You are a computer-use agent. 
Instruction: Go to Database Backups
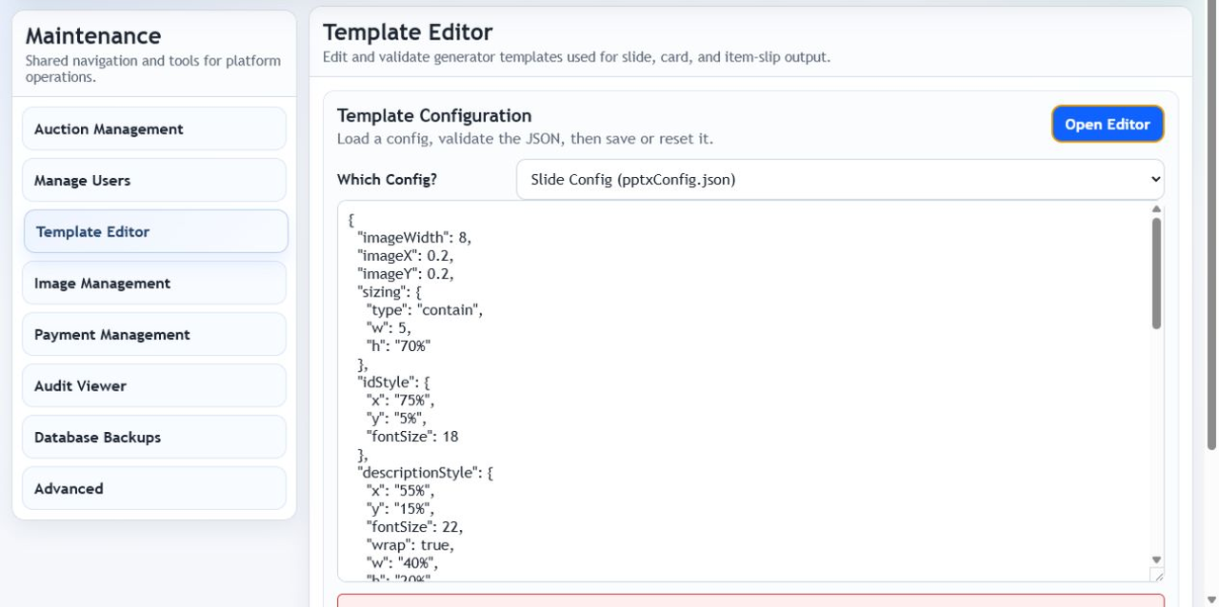coord(154,437)
